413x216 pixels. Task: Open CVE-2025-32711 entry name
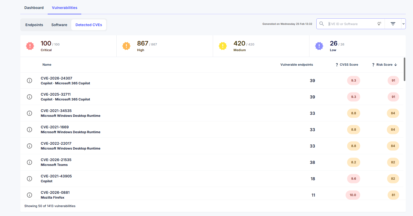(56, 94)
